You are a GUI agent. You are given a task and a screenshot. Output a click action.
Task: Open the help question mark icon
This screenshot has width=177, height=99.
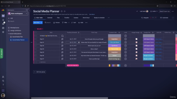coord(3,85)
